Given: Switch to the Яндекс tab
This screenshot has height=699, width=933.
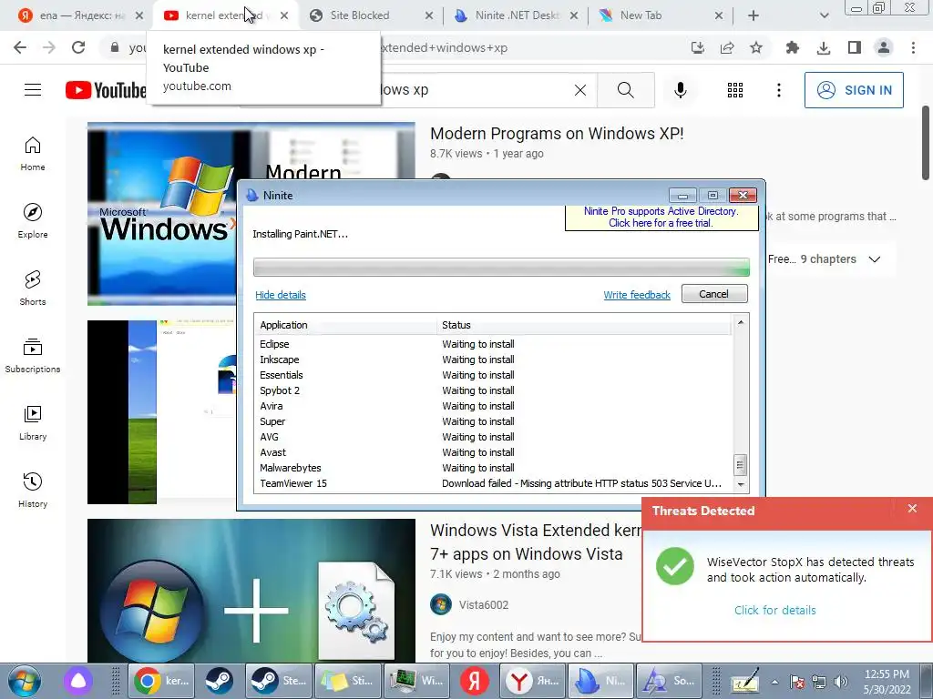Looking at the screenshot, I should tap(81, 15).
